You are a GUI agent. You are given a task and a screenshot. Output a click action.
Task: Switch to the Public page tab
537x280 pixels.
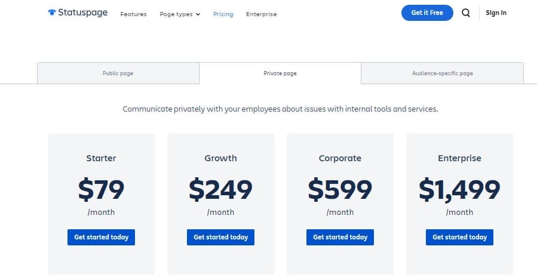pos(118,73)
